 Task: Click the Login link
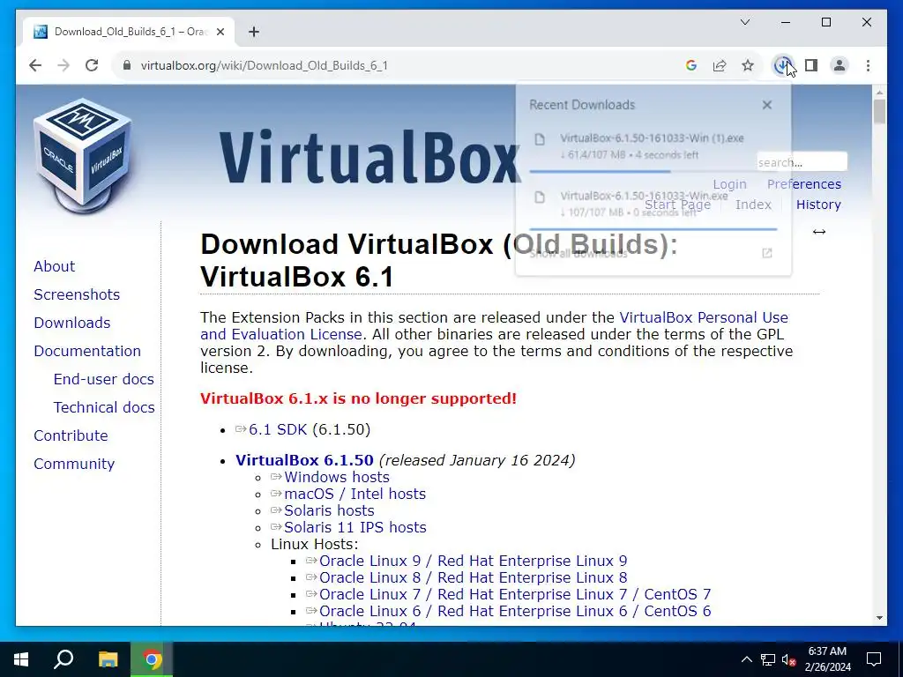729,184
